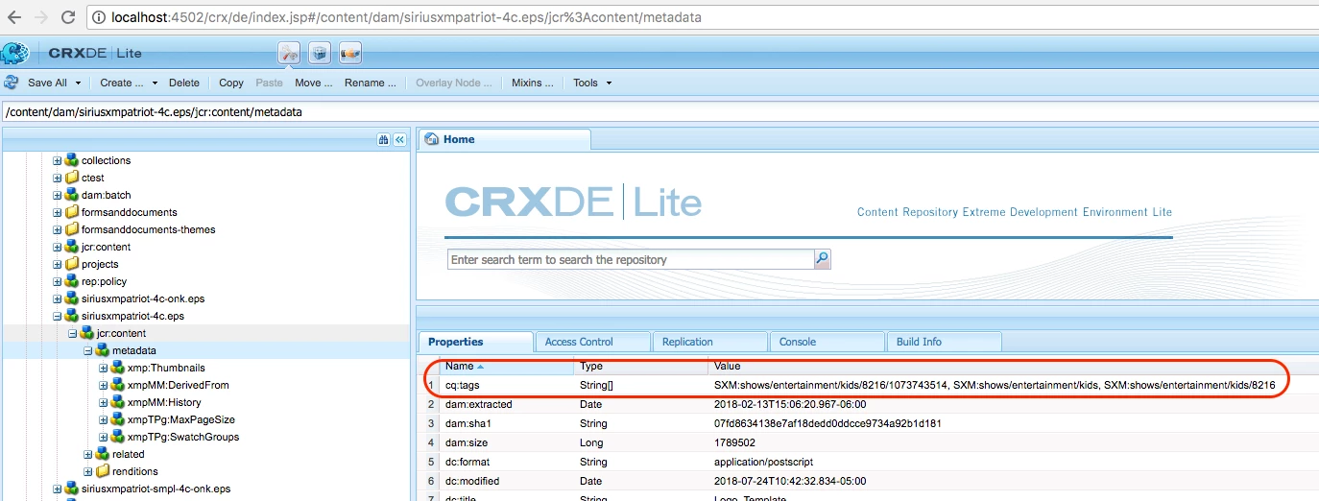
Task: Open the pointing-hand Package Share icon
Action: (x=350, y=53)
